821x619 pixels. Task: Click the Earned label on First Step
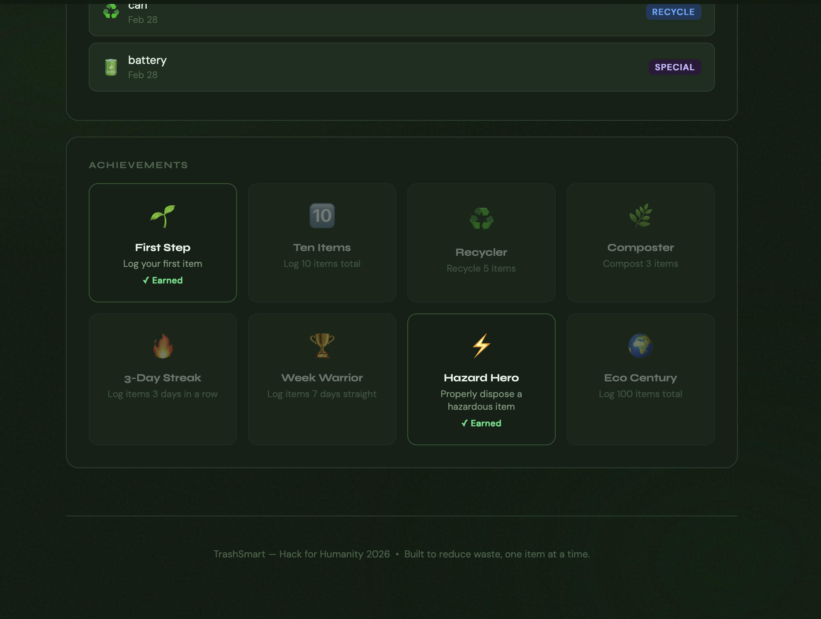(x=162, y=280)
